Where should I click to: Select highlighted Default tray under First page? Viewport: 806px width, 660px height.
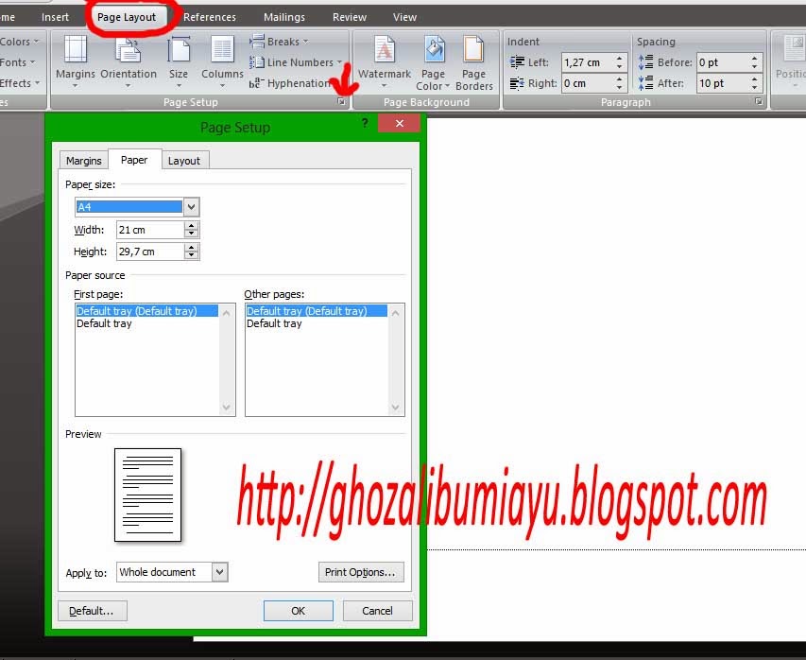[x=146, y=311]
